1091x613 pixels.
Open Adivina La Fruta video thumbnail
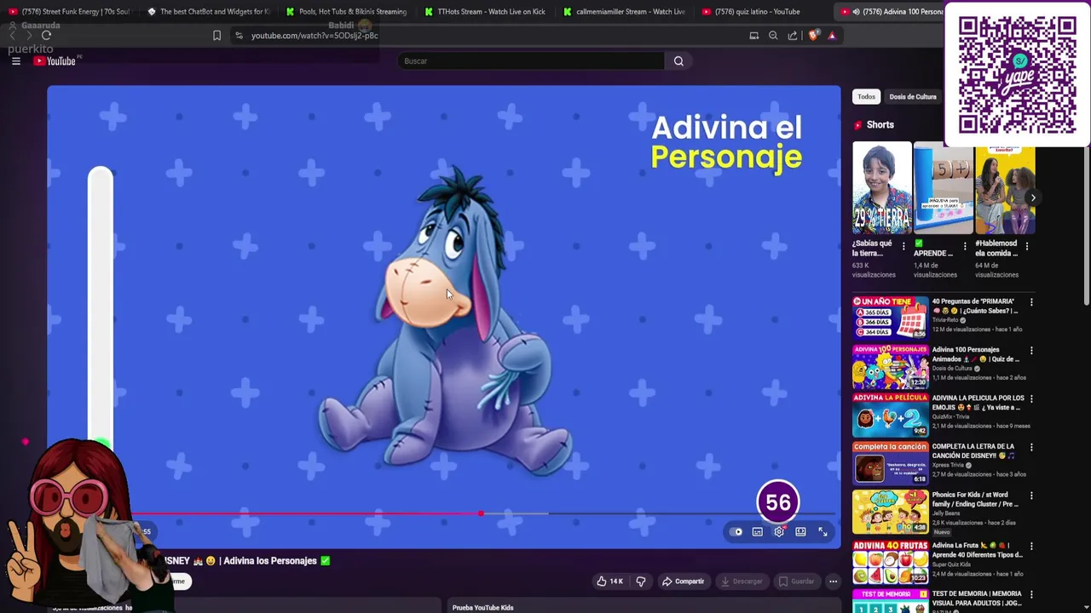890,562
